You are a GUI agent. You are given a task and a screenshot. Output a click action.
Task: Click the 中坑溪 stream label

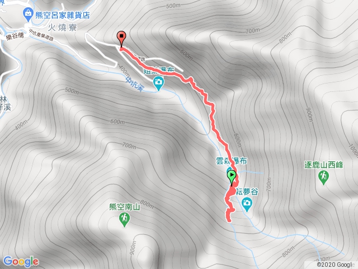click(x=135, y=85)
